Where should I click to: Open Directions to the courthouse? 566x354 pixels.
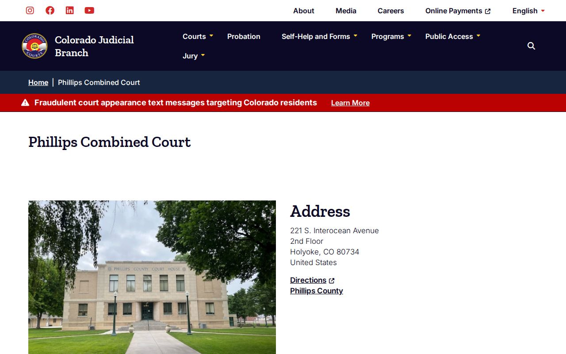point(312,280)
